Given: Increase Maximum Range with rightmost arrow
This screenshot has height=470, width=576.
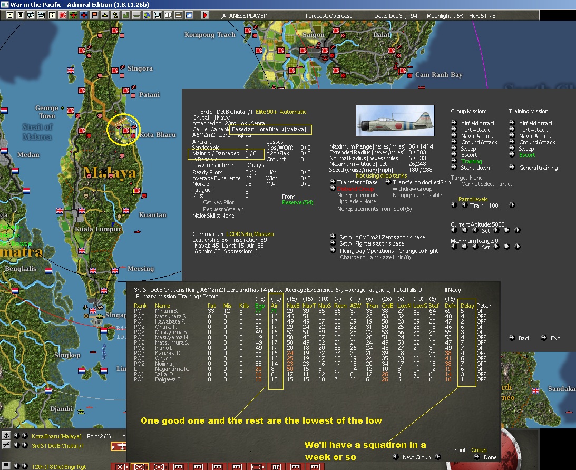Looking at the screenshot, I should pyautogui.click(x=517, y=247).
